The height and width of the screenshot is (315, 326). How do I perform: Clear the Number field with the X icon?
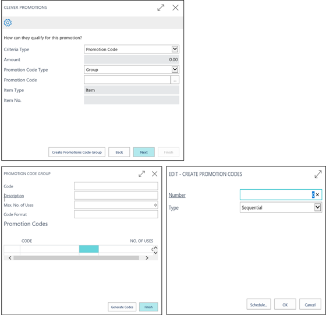(x=317, y=194)
